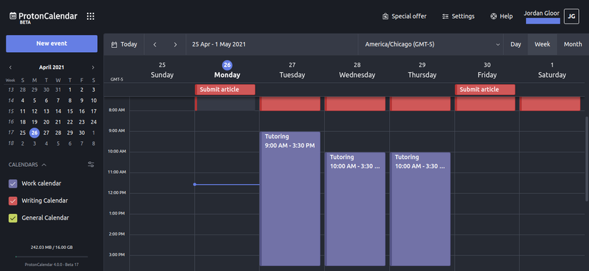Select April 15 in mini calendar

coord(70,111)
